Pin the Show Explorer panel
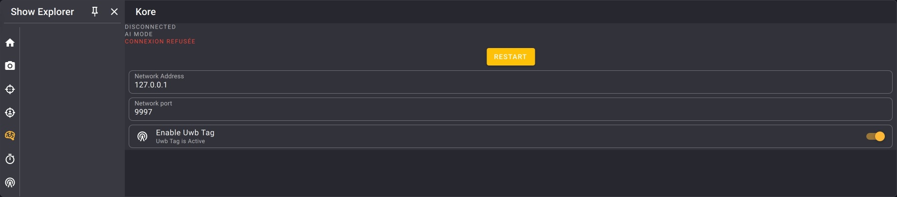 (95, 12)
